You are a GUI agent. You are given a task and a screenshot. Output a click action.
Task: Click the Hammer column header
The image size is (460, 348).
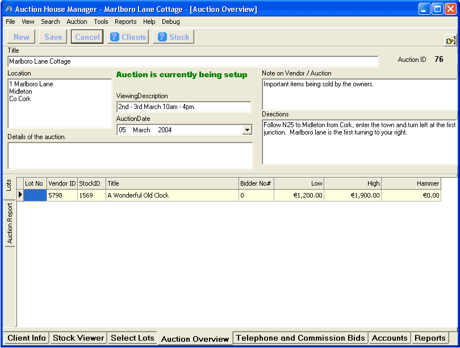click(411, 183)
